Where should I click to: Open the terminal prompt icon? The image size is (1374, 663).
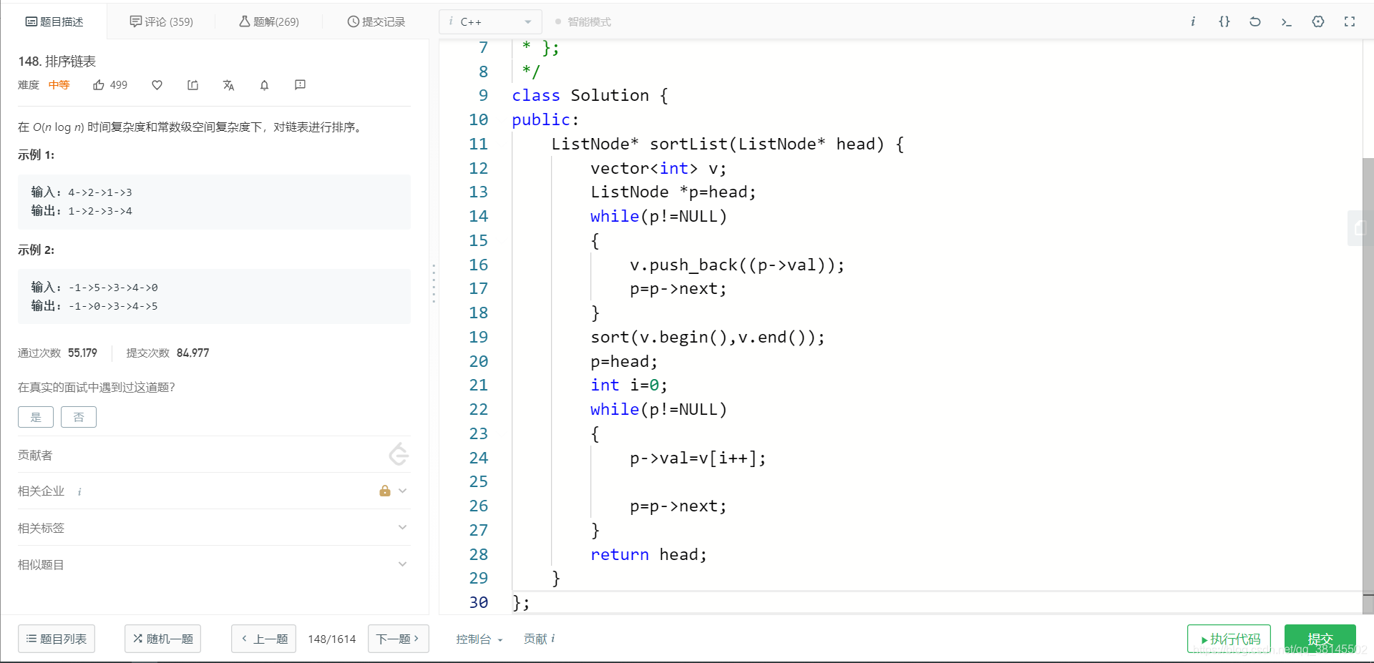coord(1287,21)
